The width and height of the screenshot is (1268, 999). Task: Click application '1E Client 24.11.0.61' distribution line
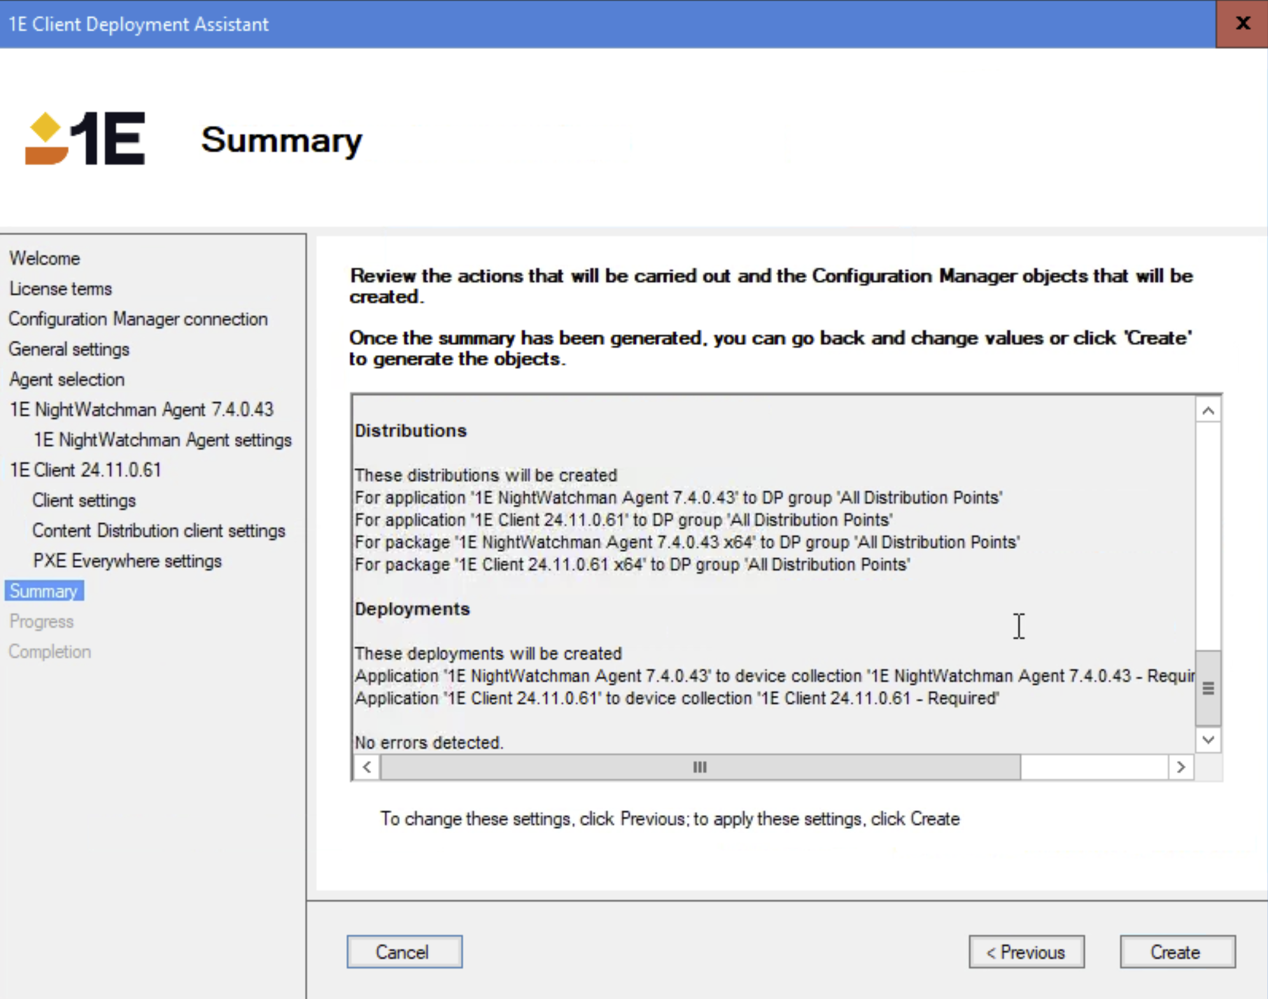pyautogui.click(x=624, y=520)
